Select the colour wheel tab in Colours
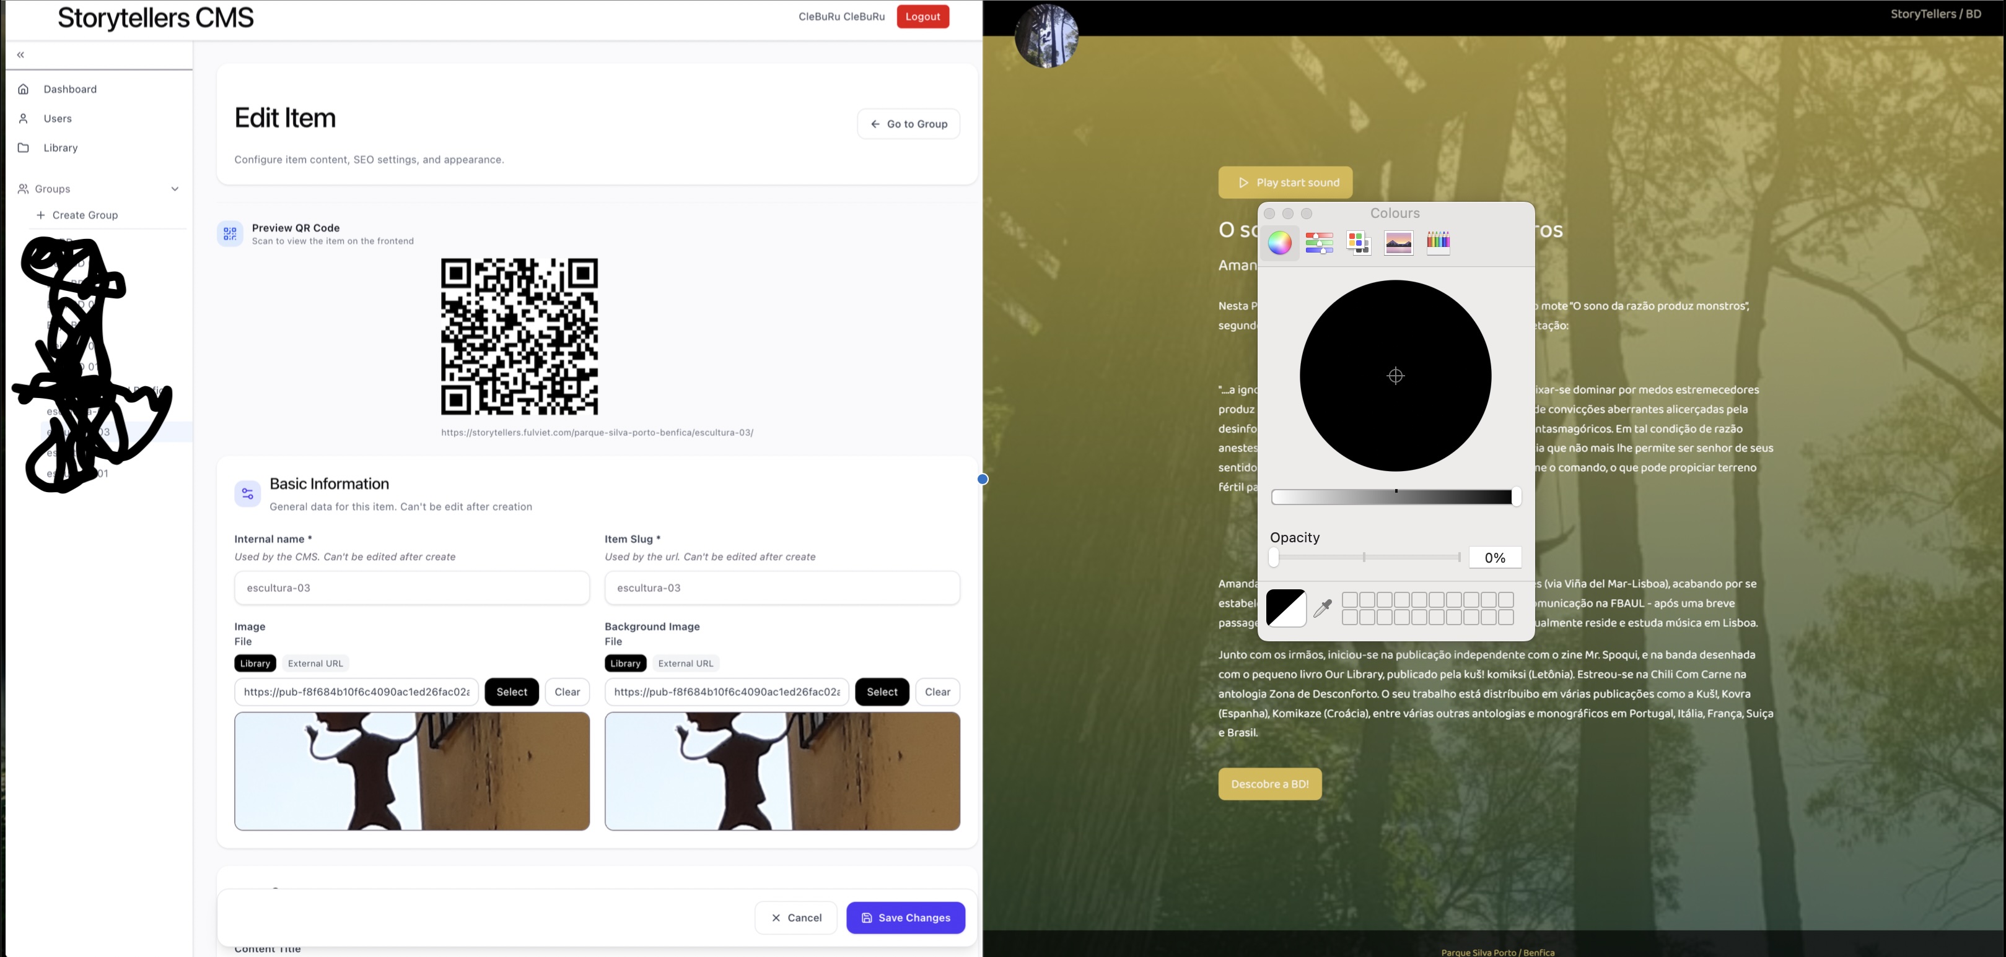The width and height of the screenshot is (2006, 957). [x=1279, y=243]
